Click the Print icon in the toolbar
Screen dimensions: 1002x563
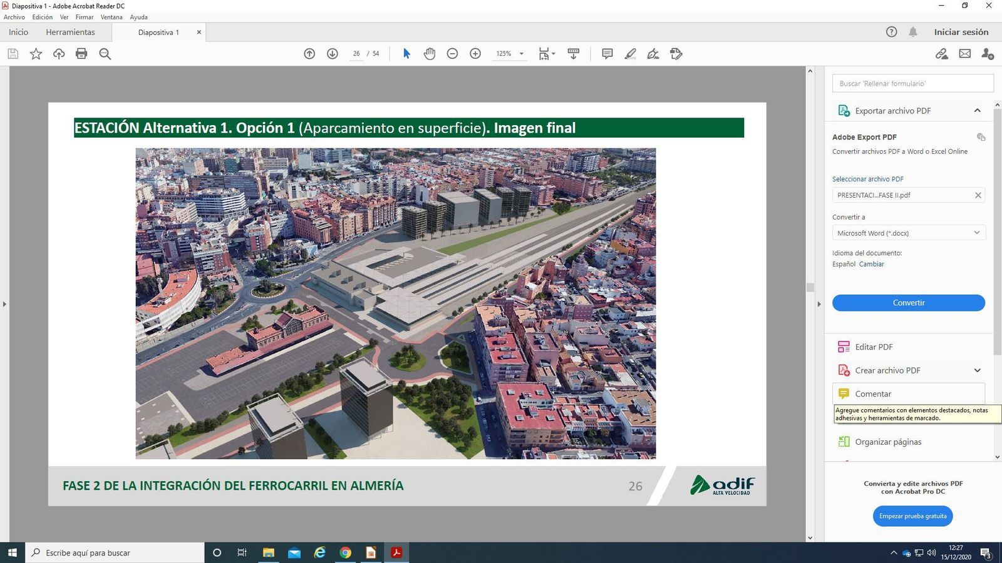point(81,54)
